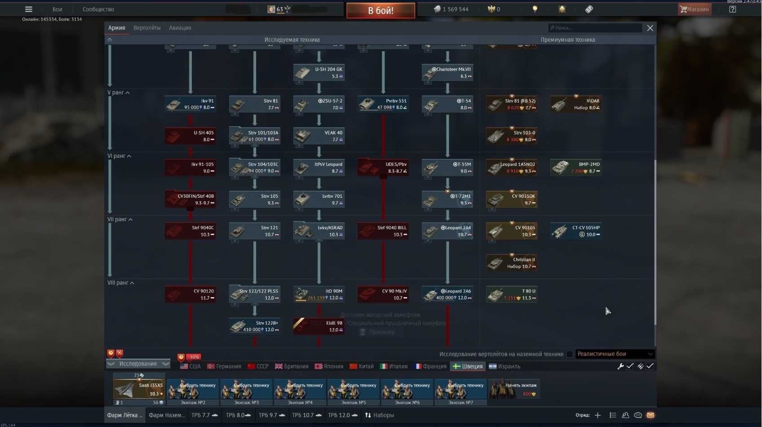Open the warbond badge icon in top bar
This screenshot has width=762, height=427.
point(562,9)
